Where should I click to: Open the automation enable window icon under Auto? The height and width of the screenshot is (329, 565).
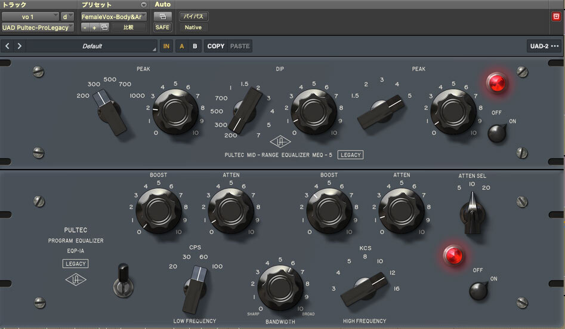pyautogui.click(x=162, y=16)
